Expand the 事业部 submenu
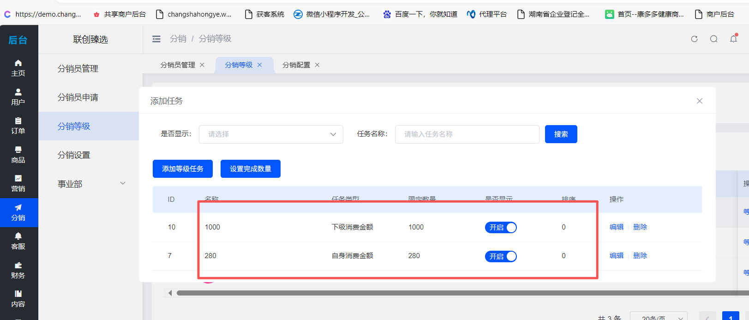 tap(90, 184)
